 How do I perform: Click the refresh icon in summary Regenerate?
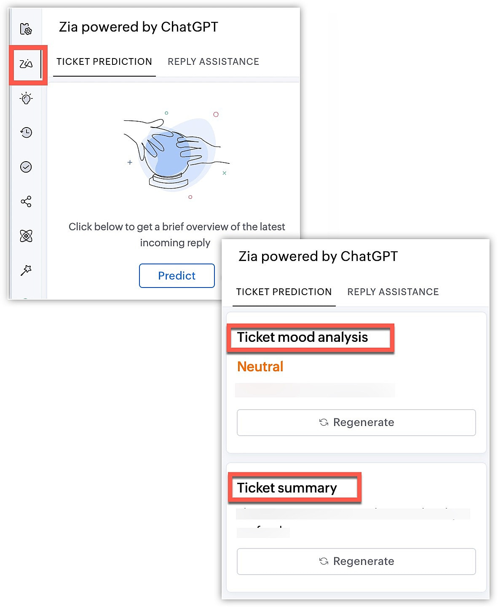point(324,561)
